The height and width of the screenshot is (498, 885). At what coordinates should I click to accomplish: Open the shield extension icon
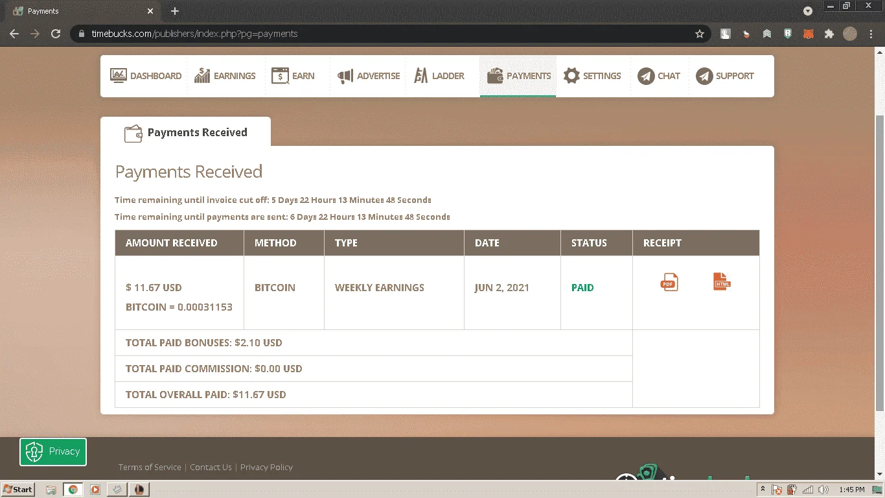788,34
